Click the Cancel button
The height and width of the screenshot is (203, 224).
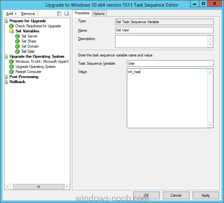pos(176,195)
